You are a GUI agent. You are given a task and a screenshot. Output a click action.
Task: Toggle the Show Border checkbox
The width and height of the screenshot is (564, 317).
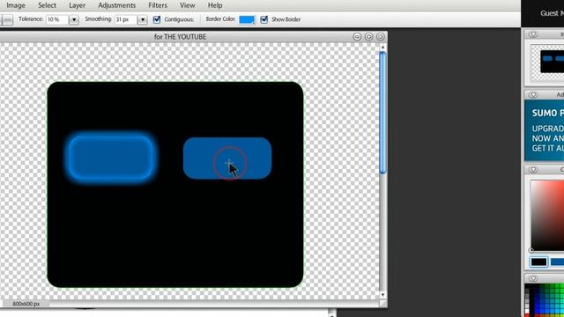click(264, 19)
